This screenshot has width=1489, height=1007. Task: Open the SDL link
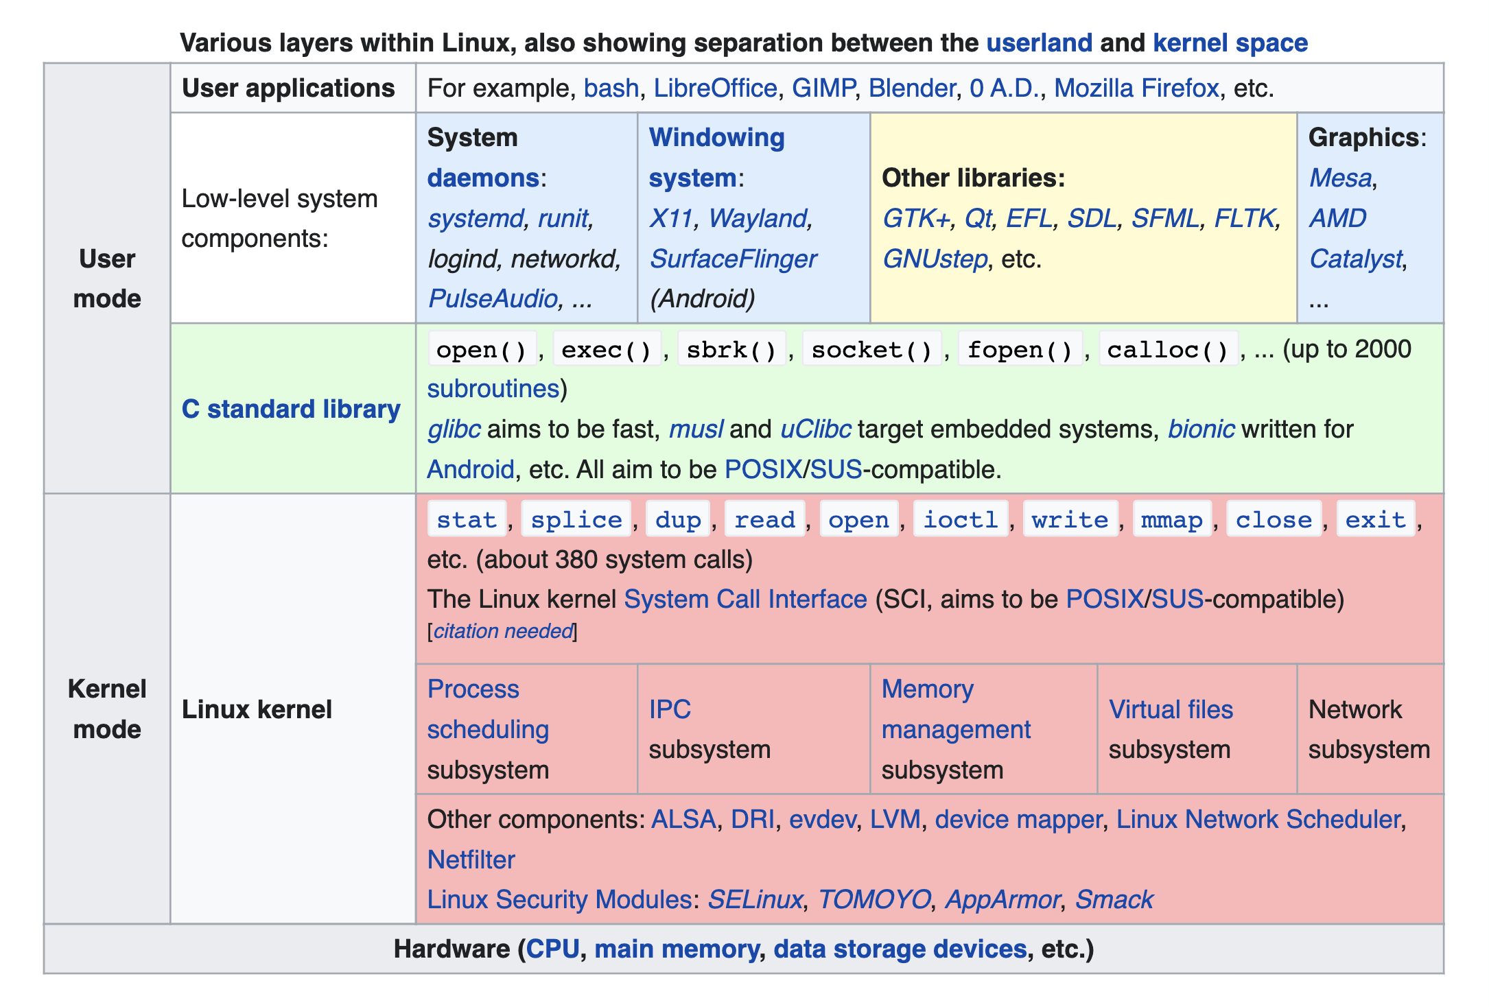point(1092,218)
